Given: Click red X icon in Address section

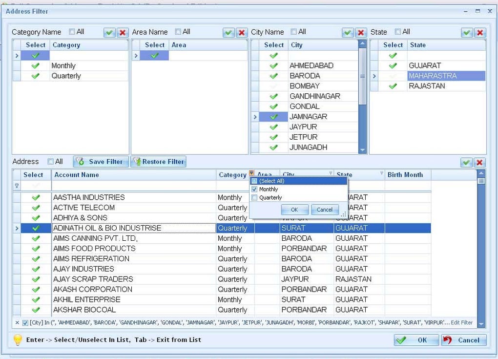Looking at the screenshot, I should [480, 162].
